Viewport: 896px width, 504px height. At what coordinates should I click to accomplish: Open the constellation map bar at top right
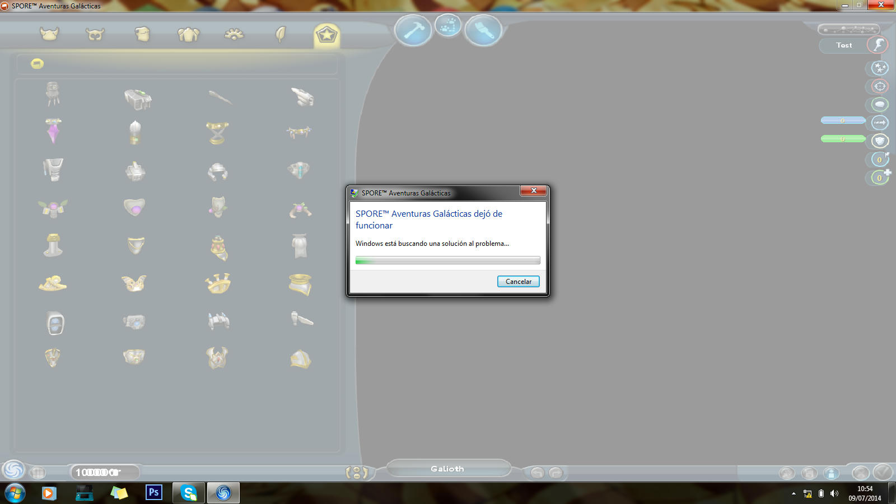[849, 29]
